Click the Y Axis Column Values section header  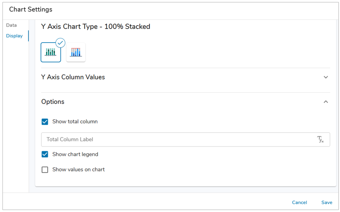click(73, 77)
